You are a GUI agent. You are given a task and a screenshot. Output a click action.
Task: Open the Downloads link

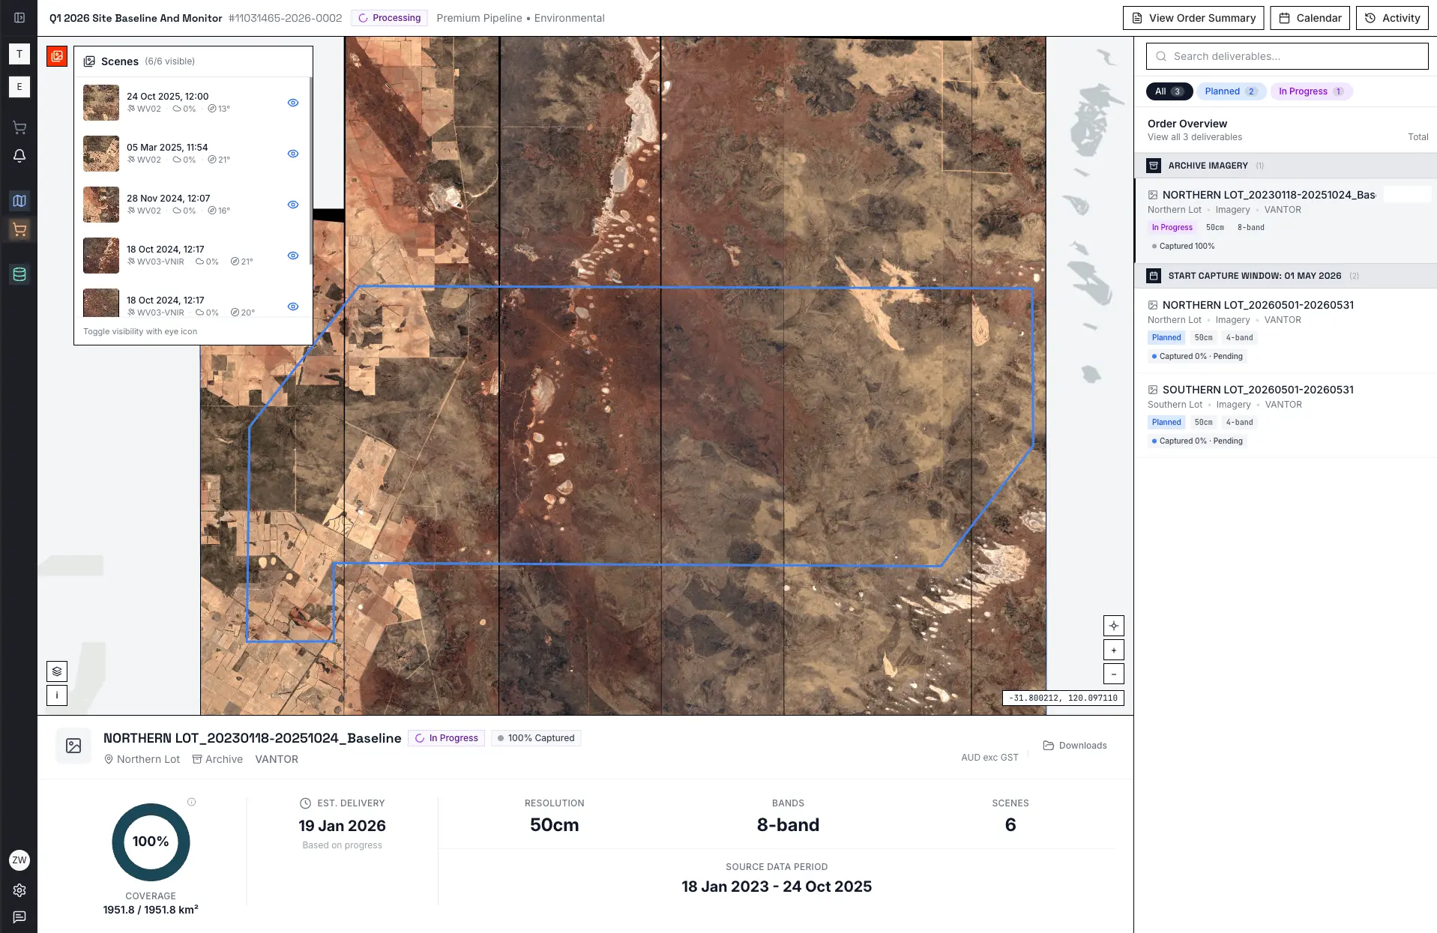click(x=1075, y=745)
